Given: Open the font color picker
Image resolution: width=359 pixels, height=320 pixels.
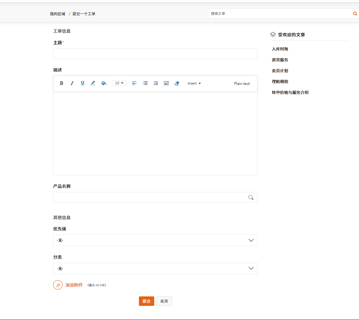Looking at the screenshot, I should (x=93, y=83).
